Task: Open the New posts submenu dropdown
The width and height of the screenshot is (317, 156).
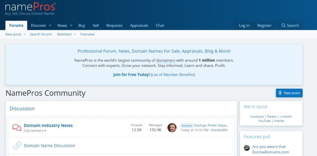Action: (x=24, y=34)
